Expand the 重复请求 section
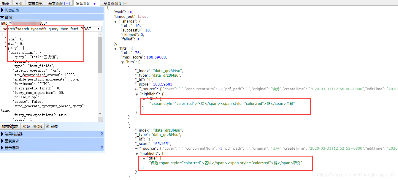The image size is (398, 180). [x=52, y=141]
